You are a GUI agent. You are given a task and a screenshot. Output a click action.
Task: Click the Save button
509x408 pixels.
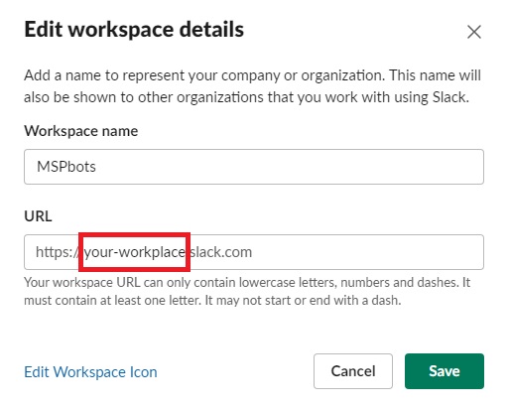click(x=445, y=371)
